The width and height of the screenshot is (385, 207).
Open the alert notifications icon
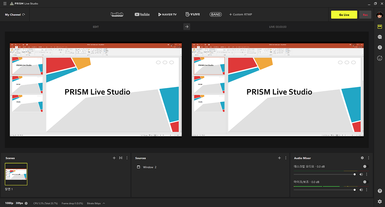click(380, 47)
